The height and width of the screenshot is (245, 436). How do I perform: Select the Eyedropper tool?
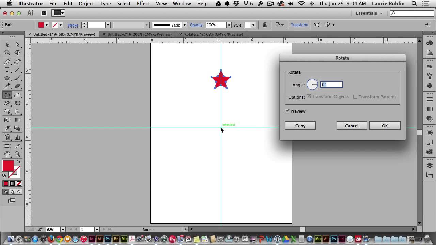point(7,128)
